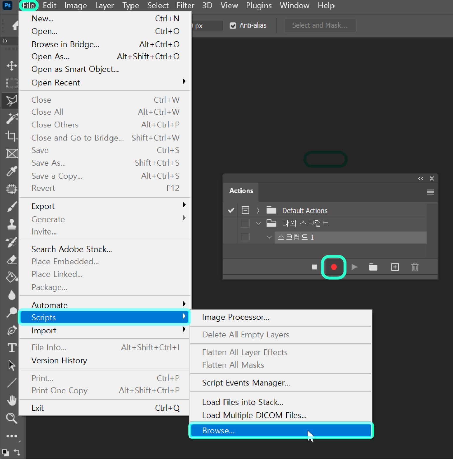Choose Load Files into Stack...
Screen dimensions: 453x459
[281, 402]
